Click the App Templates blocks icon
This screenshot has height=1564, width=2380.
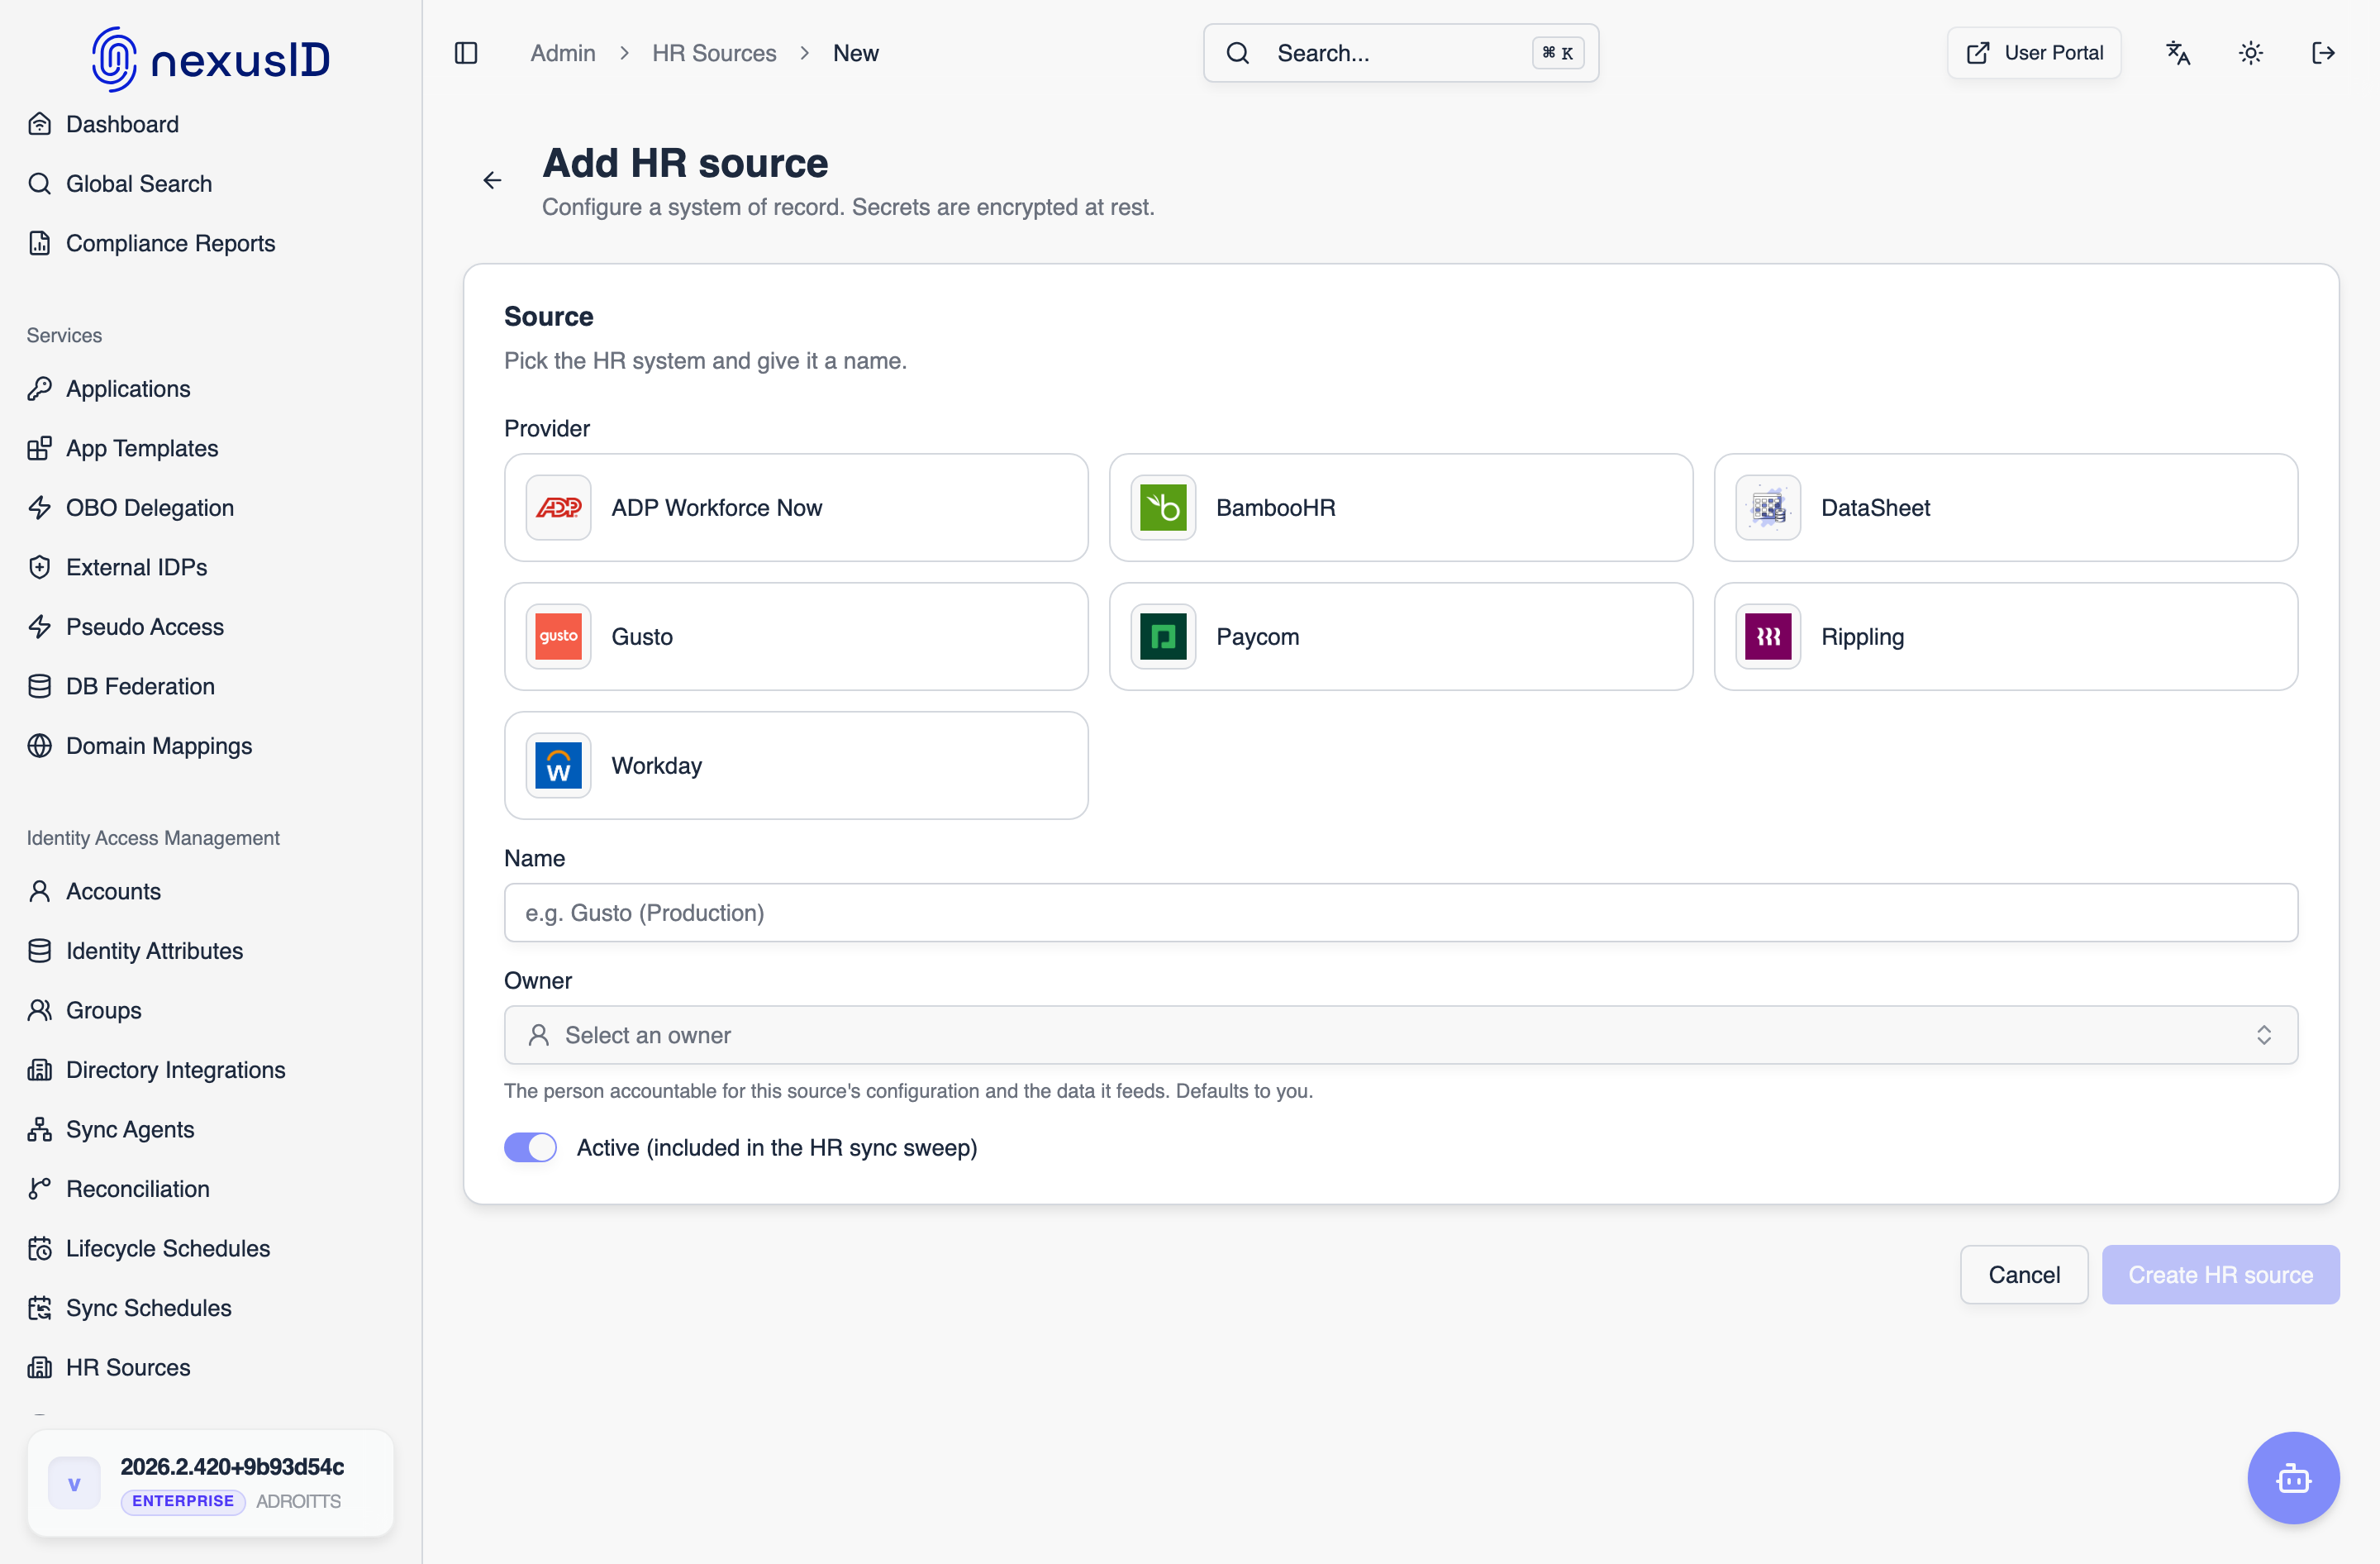[40, 448]
